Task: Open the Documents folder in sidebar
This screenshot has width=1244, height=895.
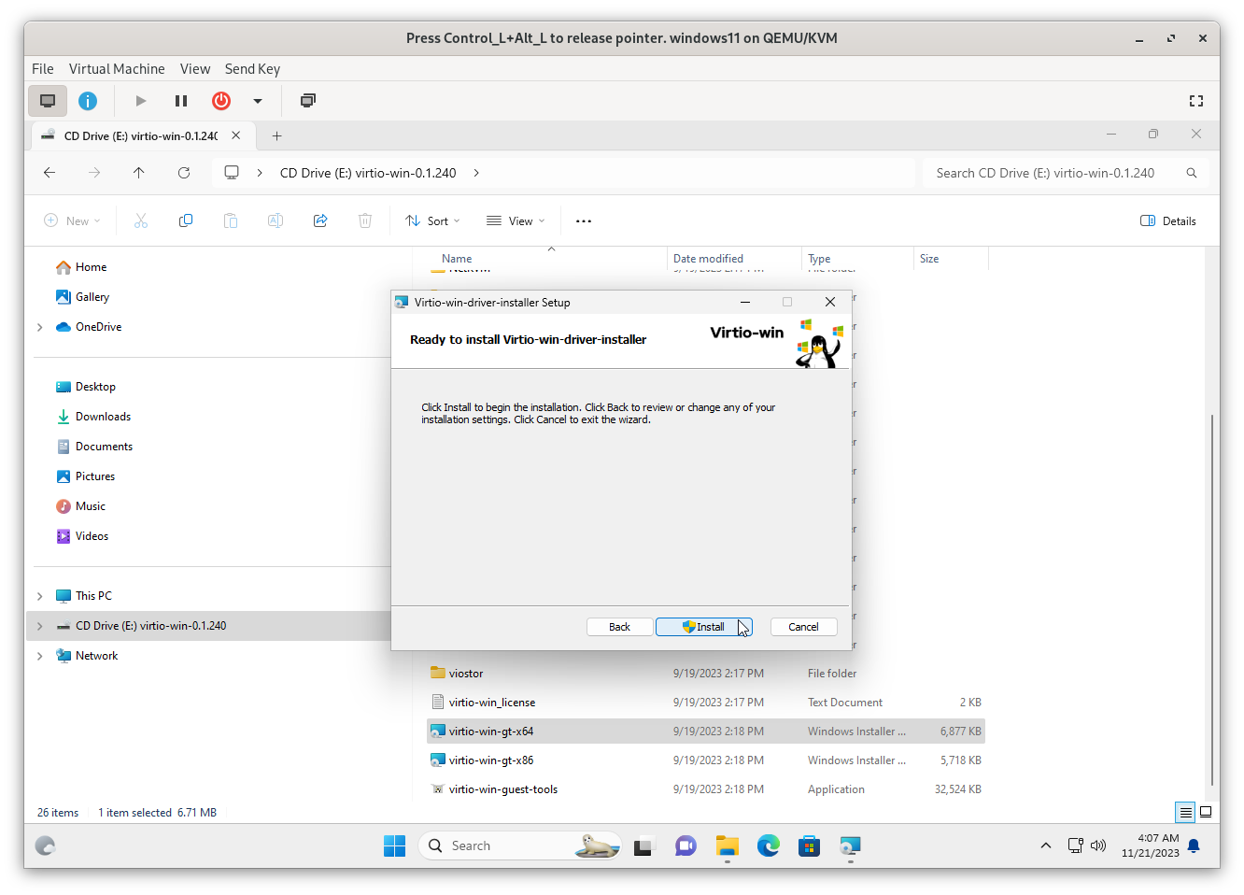Action: pos(104,447)
